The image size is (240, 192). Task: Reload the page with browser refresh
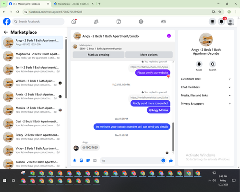(x=18, y=12)
